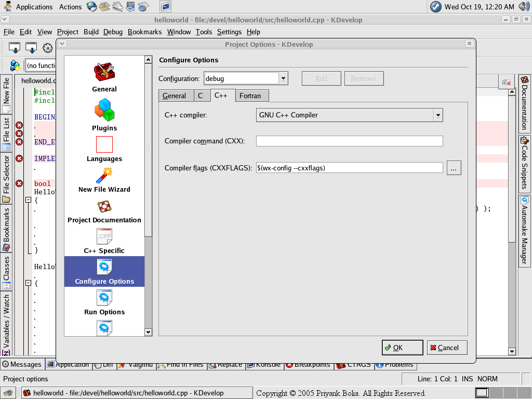The width and height of the screenshot is (532, 399).
Task: Open the Automake Manager side panel tab
Action: tap(525, 230)
